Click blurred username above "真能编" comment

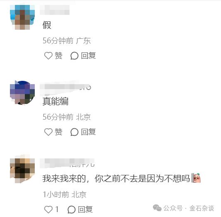point(65,87)
